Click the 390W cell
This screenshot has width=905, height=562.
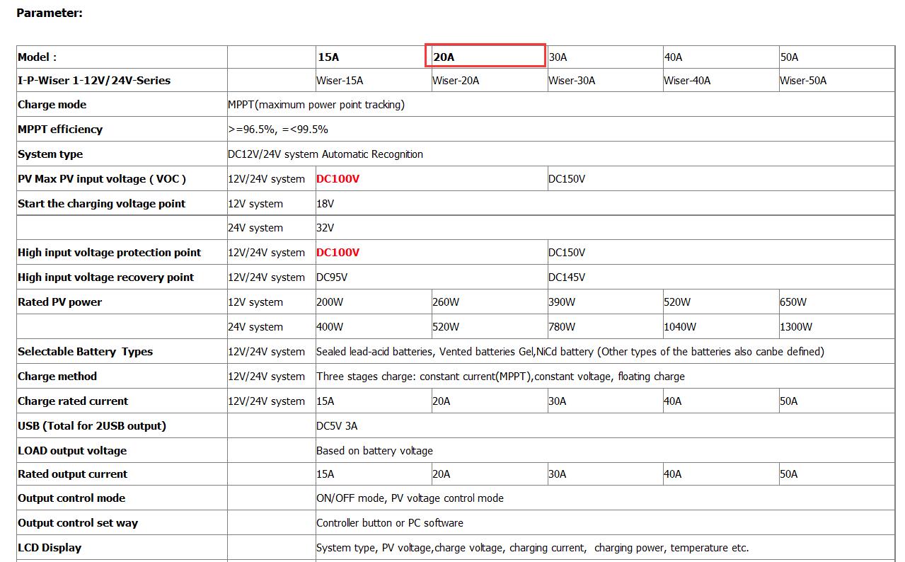pos(562,302)
